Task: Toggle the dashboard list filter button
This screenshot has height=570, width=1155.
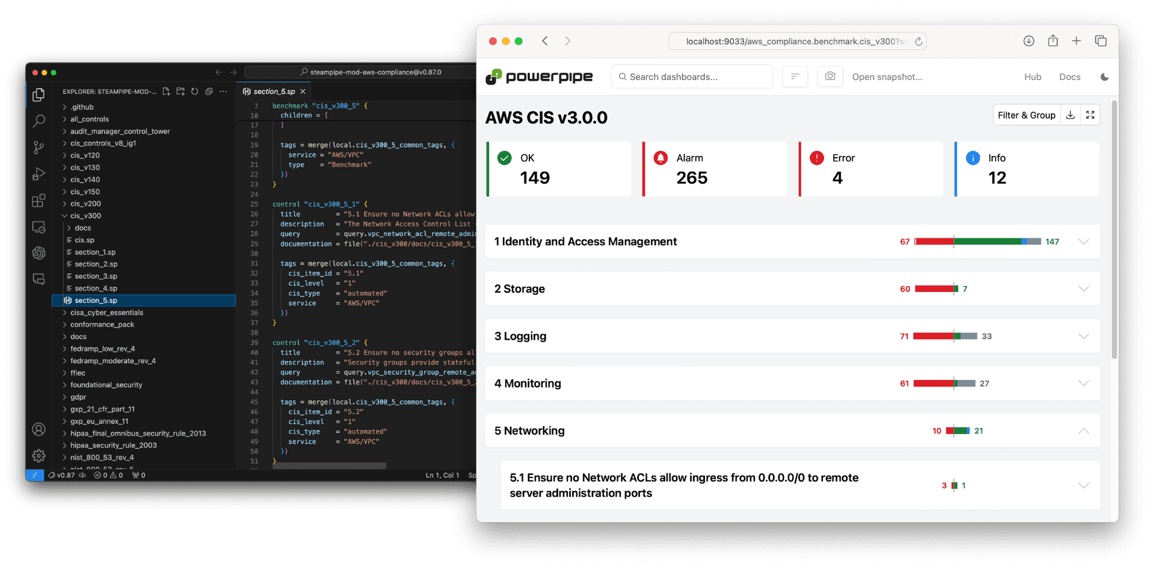Action: 795,76
